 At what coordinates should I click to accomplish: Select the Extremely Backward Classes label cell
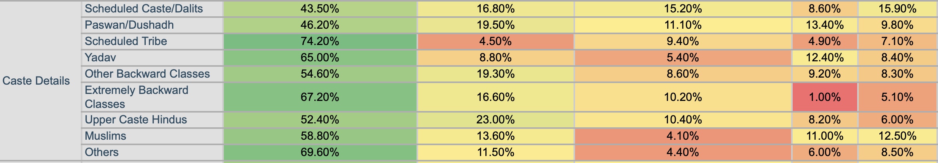click(136, 97)
